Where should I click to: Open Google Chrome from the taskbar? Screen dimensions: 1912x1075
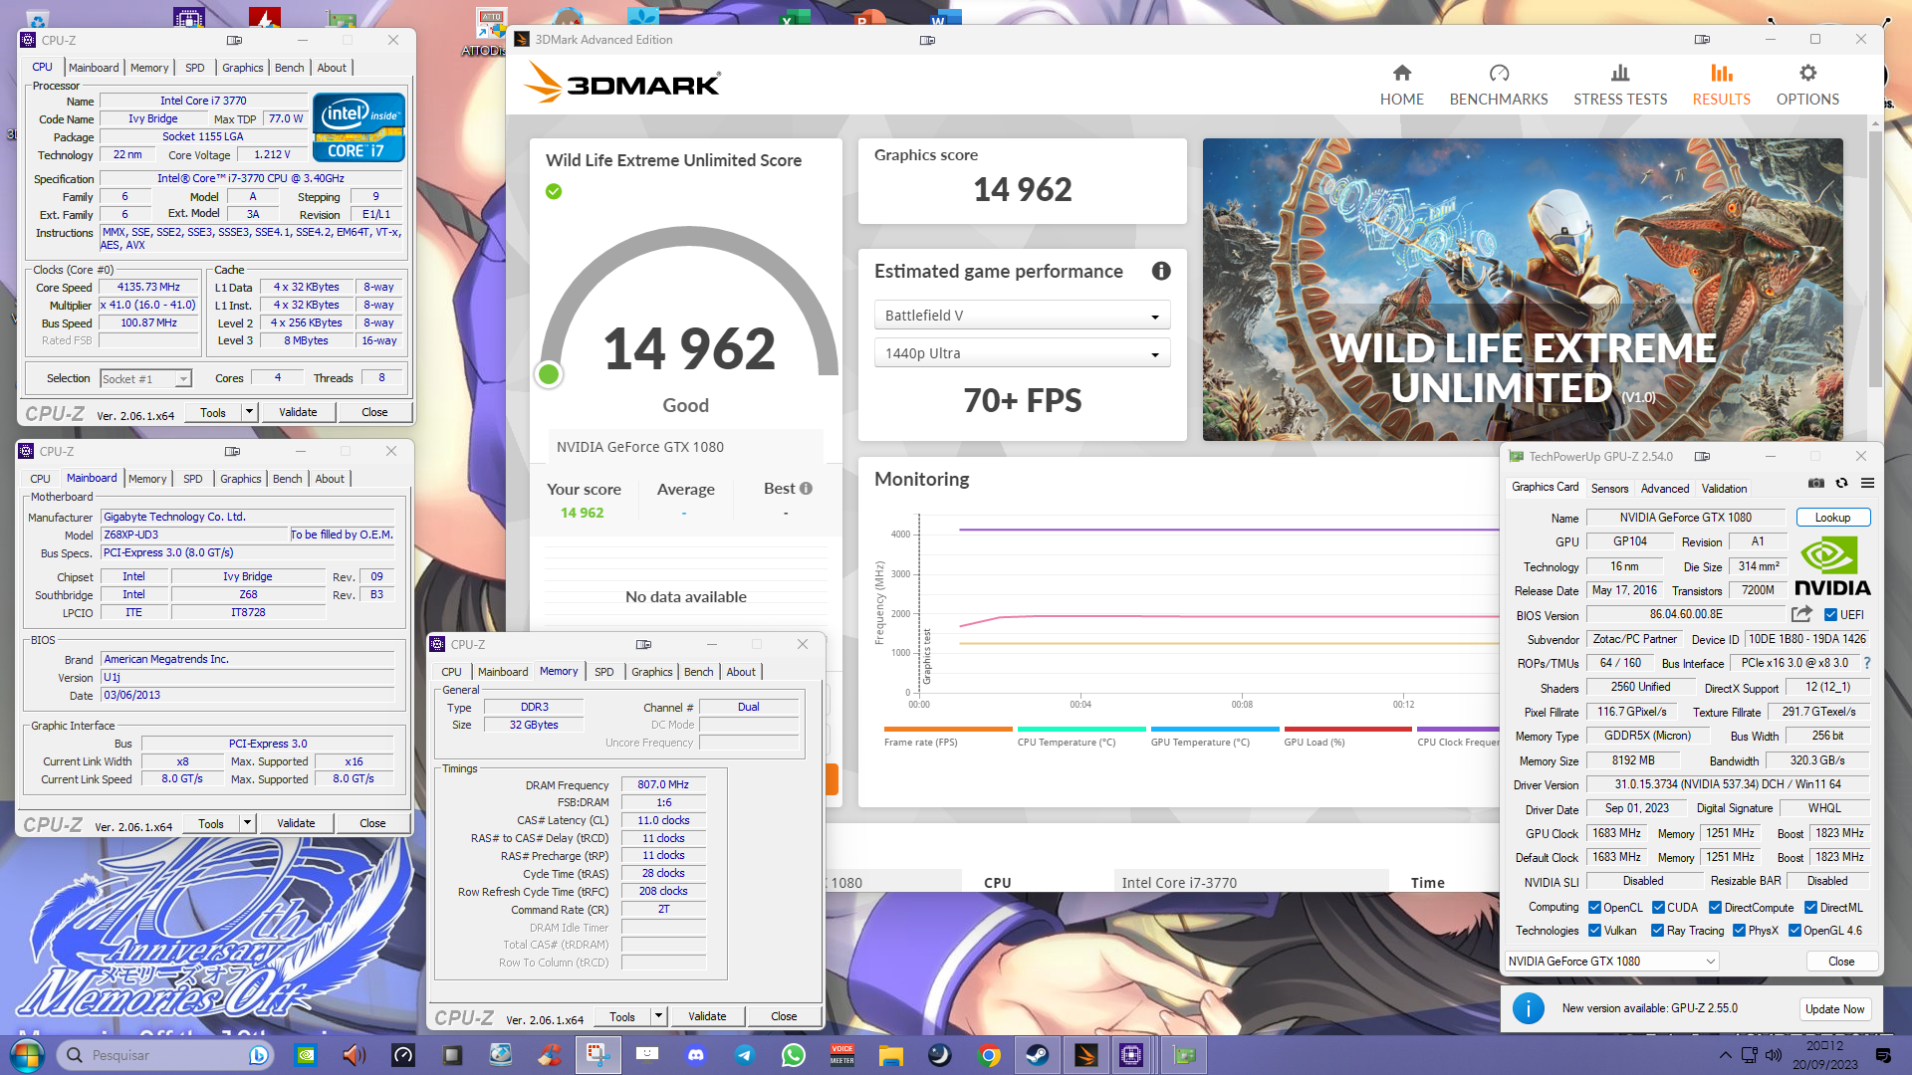(989, 1055)
